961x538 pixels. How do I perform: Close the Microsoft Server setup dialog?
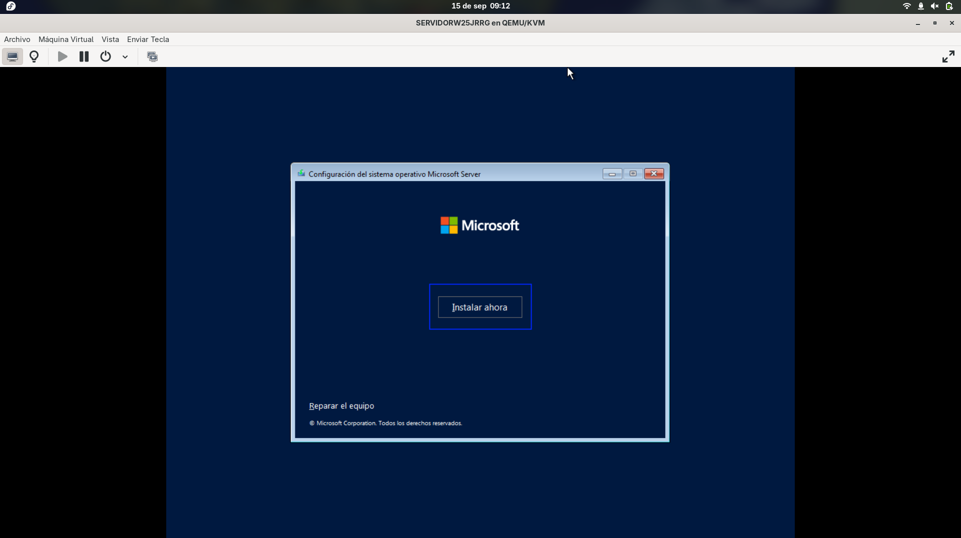[x=654, y=173]
